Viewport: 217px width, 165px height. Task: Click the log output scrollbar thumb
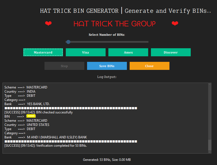pos(210,145)
